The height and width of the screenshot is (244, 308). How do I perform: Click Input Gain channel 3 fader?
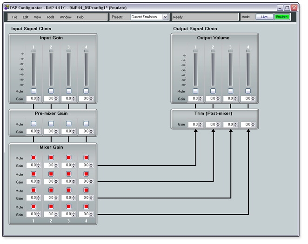pyautogui.click(x=68, y=67)
